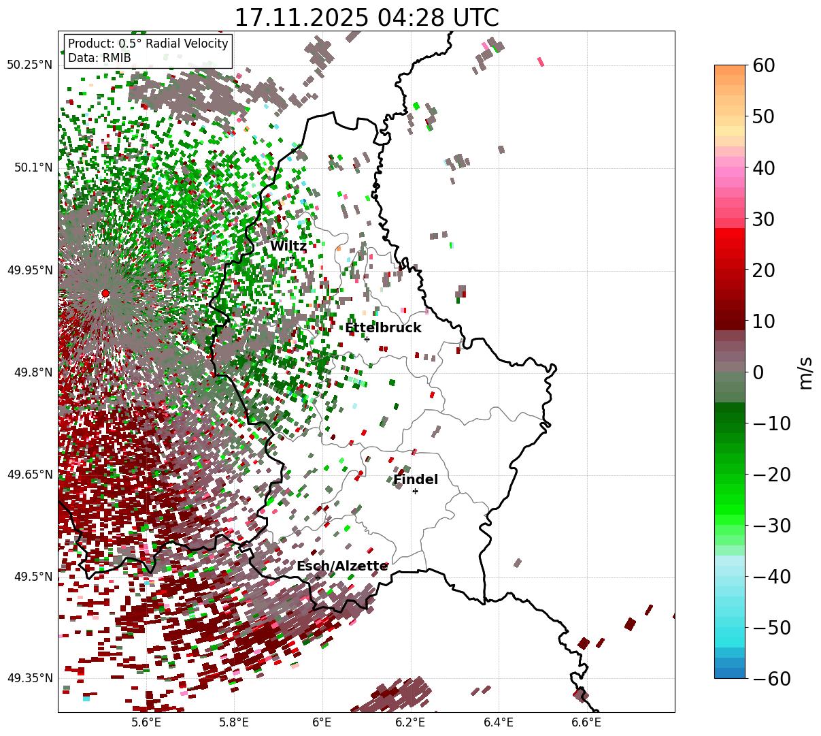Click the Findel city label
Viewport: 821px width, 736px height.
416,479
